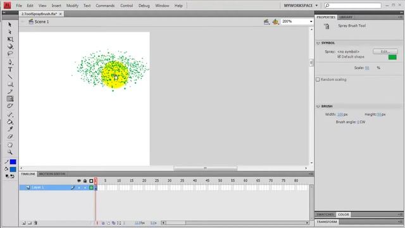Select the Free Transform tool
Viewport: 405px width, 228px height.
pyautogui.click(x=10, y=39)
